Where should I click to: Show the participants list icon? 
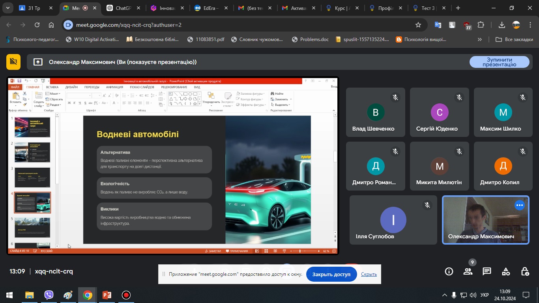pos(468,271)
